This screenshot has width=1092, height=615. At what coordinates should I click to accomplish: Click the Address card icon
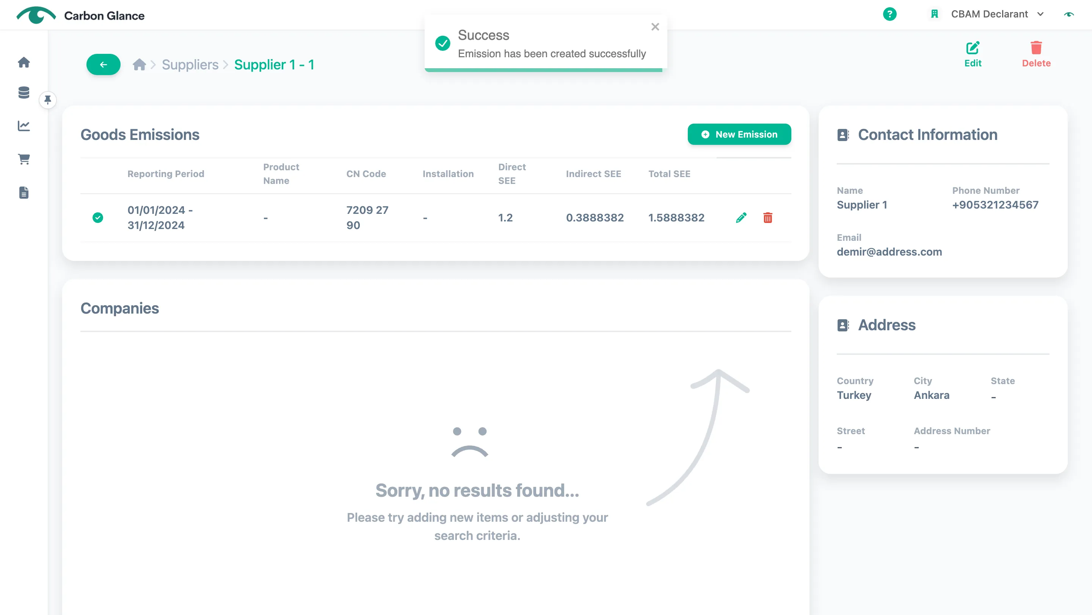843,325
